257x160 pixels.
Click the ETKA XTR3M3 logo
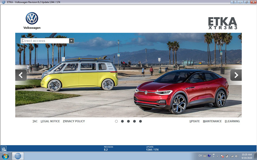point(223,23)
